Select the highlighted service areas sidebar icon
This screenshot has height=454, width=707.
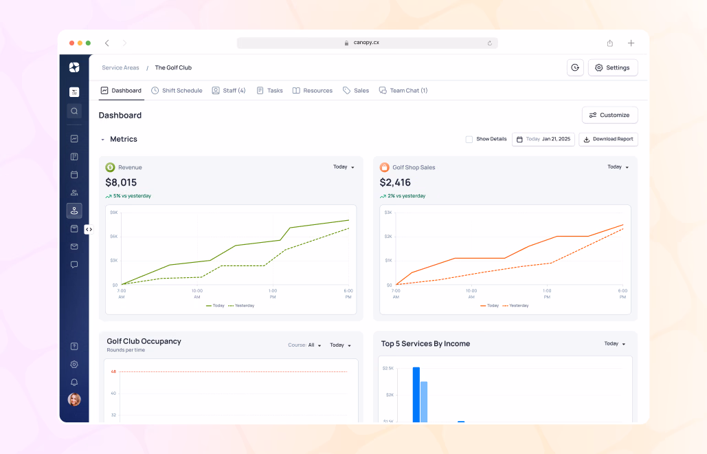pos(74,210)
